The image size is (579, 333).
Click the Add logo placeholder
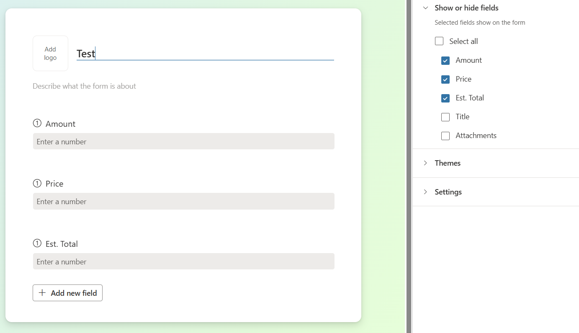(50, 53)
